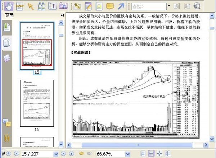Screen dimensions: 216x158
Task: Choose the typewriter text tool
Action: [99, 6]
